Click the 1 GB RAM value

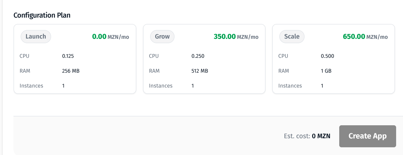click(x=326, y=71)
